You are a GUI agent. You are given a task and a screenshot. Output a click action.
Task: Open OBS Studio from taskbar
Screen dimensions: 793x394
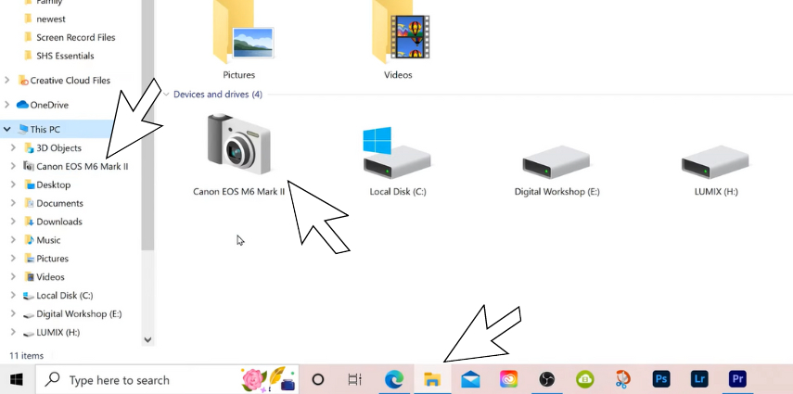tap(546, 379)
